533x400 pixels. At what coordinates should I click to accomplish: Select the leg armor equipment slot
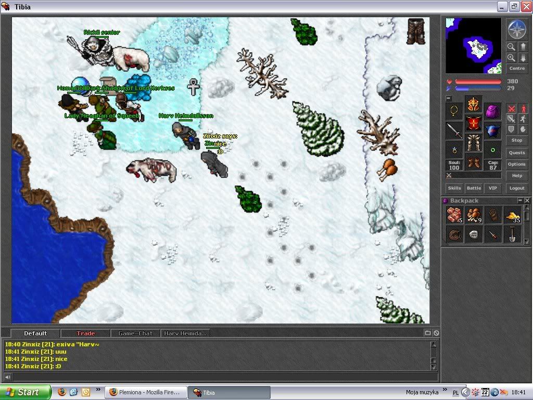tap(473, 143)
